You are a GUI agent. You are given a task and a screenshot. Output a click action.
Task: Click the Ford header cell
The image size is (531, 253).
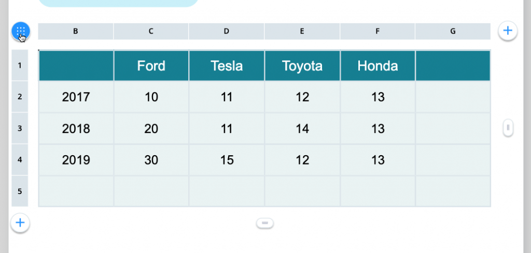pyautogui.click(x=151, y=66)
